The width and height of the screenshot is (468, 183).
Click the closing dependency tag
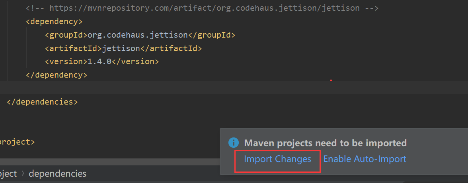[56, 75]
